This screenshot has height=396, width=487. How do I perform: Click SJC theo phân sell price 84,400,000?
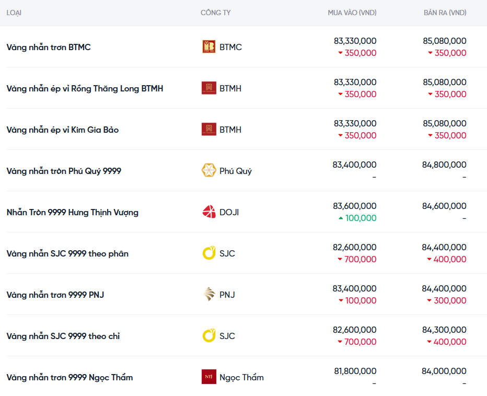[444, 247]
